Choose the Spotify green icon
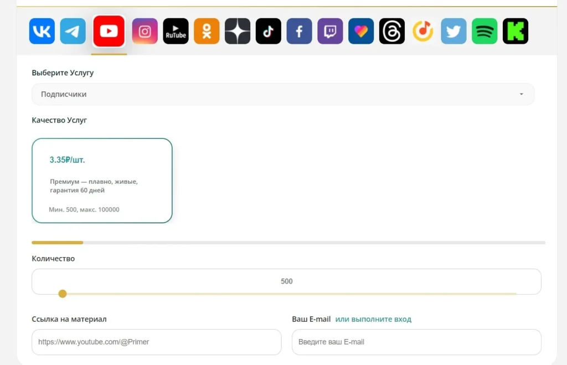567x365 pixels. click(484, 31)
